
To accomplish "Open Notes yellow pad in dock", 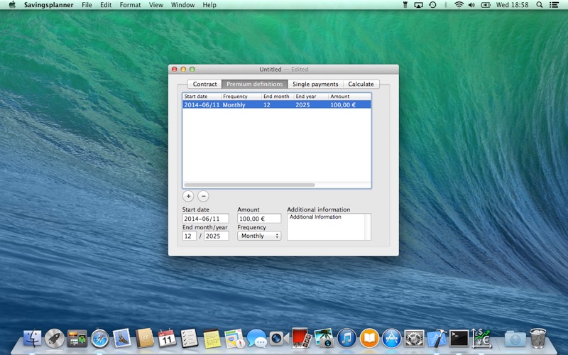I will pyautogui.click(x=212, y=339).
